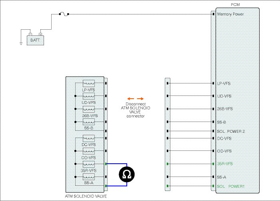
Task: Click the OD-VFS solenoid coil symbol
Action: click(x=89, y=151)
